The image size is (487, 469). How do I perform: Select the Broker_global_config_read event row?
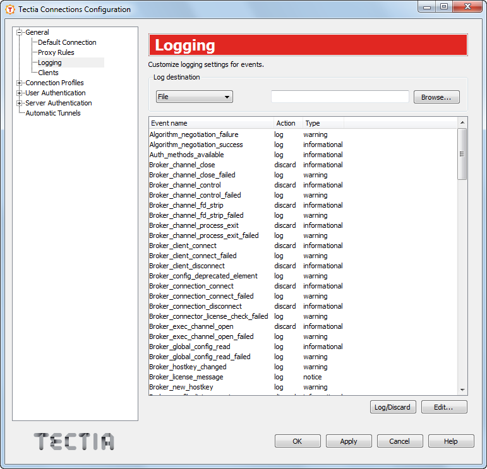[x=246, y=347]
